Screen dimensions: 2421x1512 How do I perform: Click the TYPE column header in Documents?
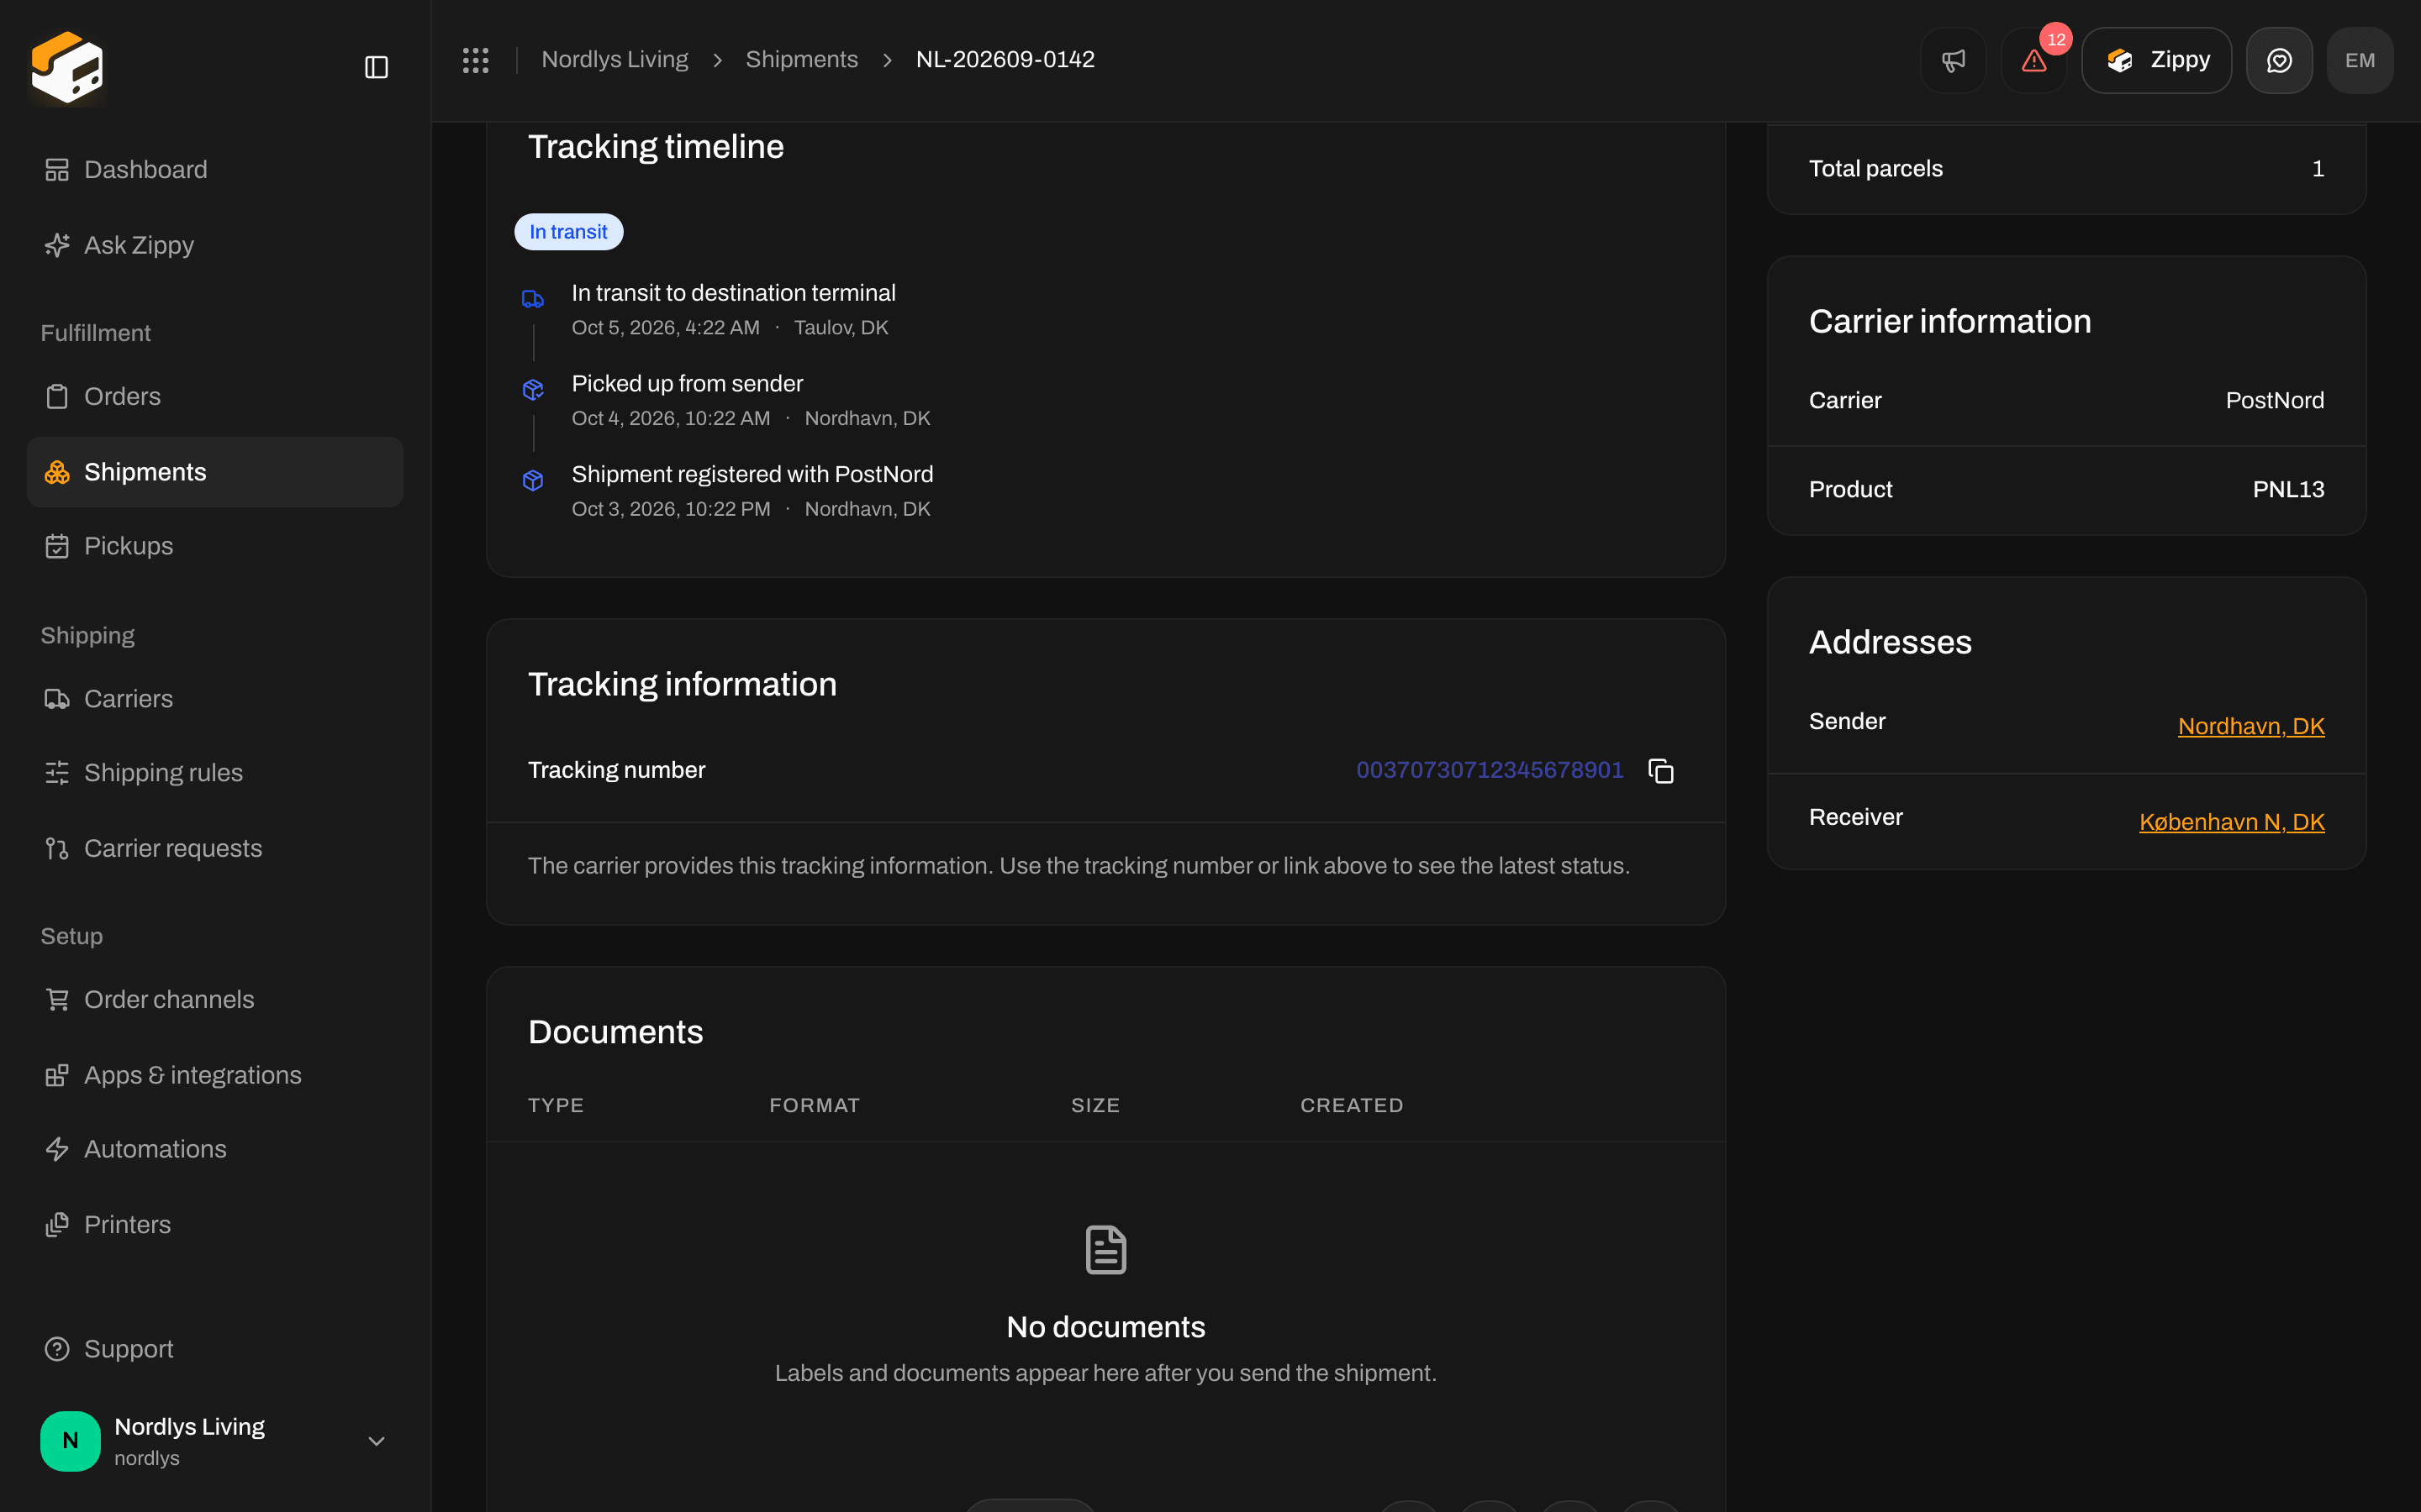(x=556, y=1105)
